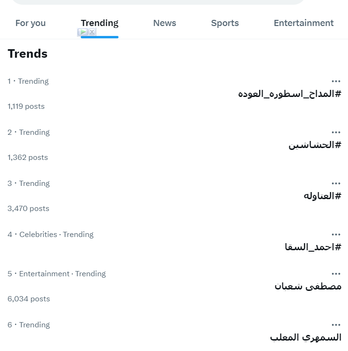Switch to the For you tab
Screen dimensions: 348x351
coord(31,23)
